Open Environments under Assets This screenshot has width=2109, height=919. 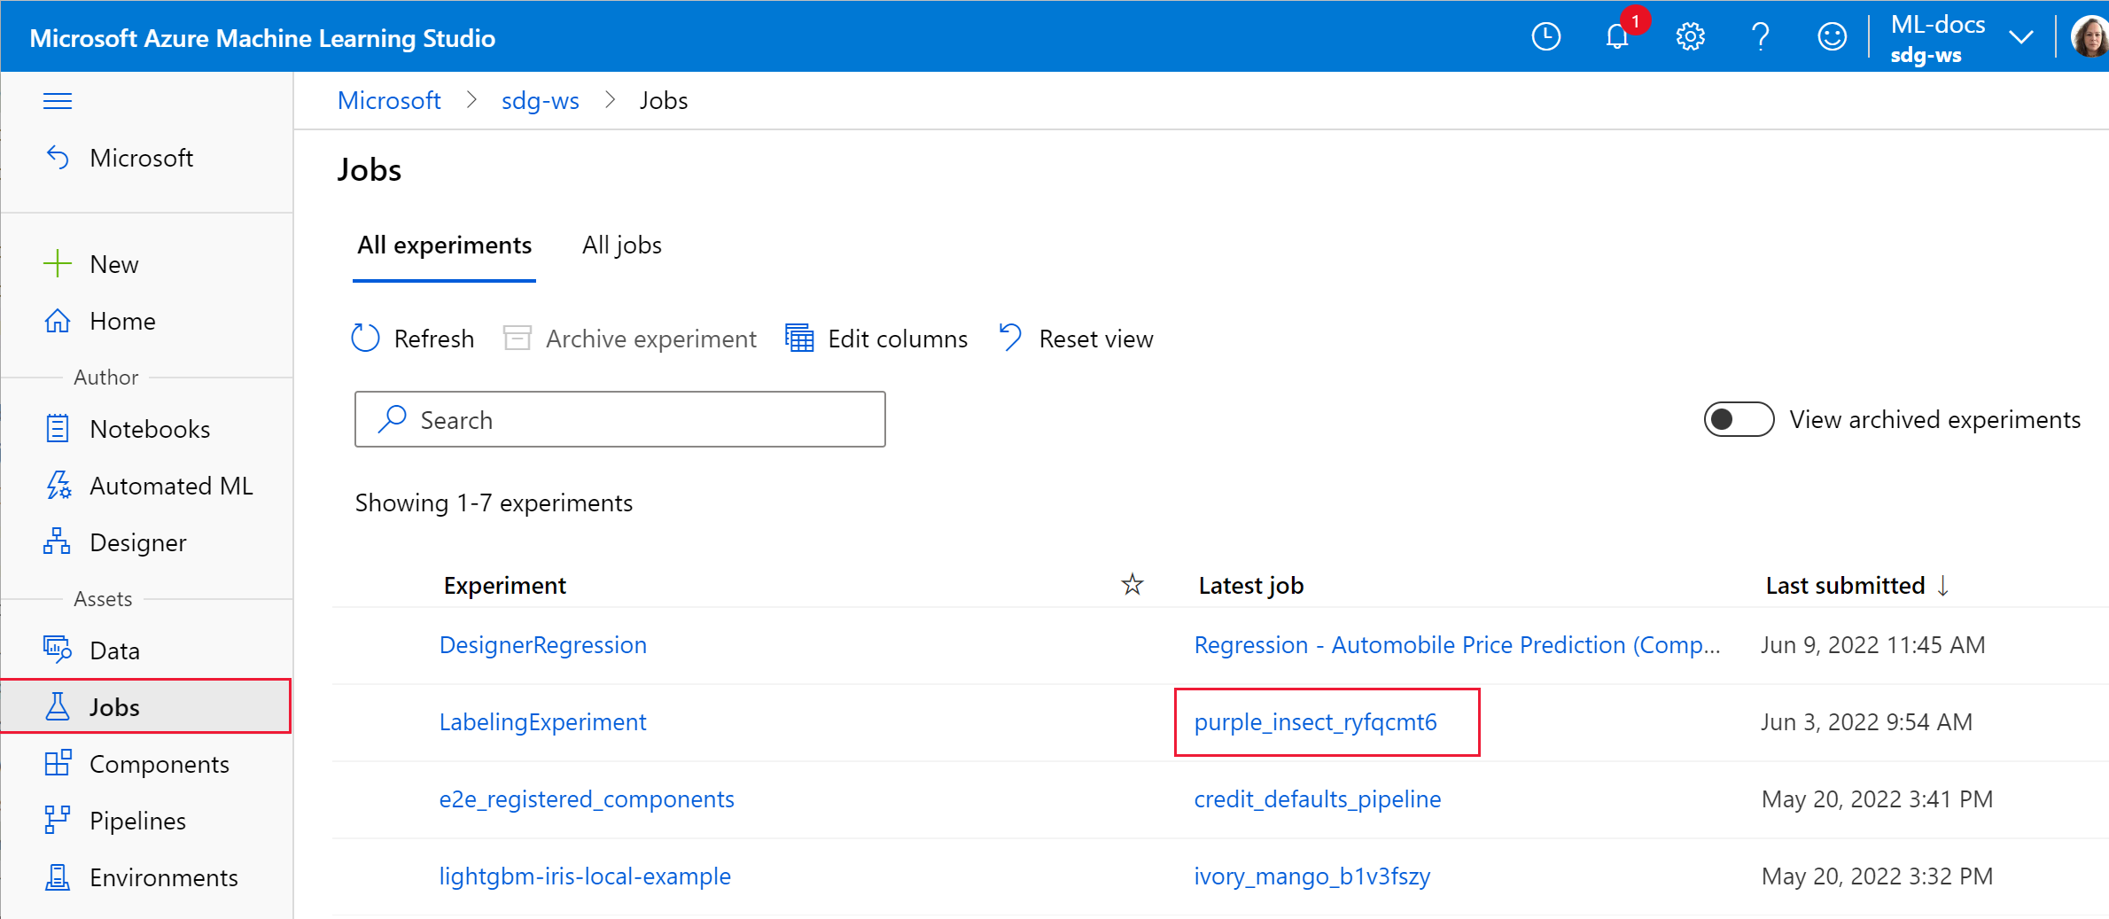164,876
